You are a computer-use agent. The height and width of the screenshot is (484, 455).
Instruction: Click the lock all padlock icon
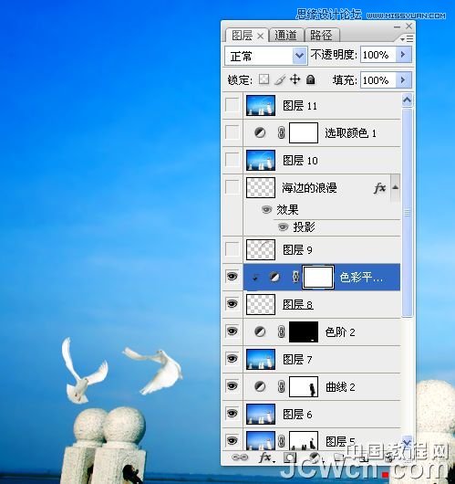coord(310,79)
